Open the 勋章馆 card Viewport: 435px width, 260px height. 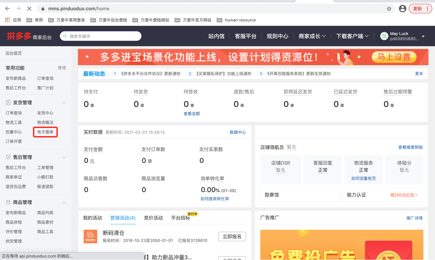click(300, 195)
